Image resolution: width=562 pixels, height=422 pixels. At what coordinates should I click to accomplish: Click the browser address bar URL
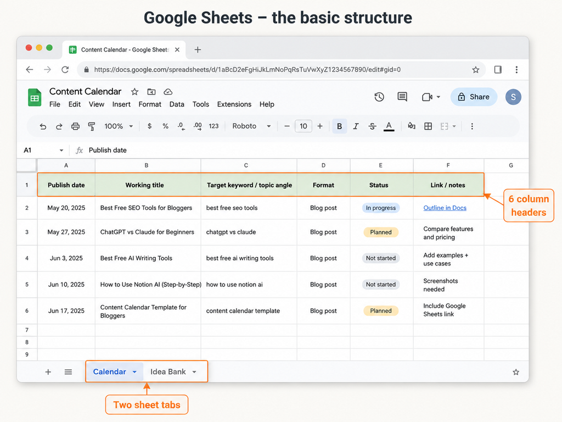pos(248,70)
